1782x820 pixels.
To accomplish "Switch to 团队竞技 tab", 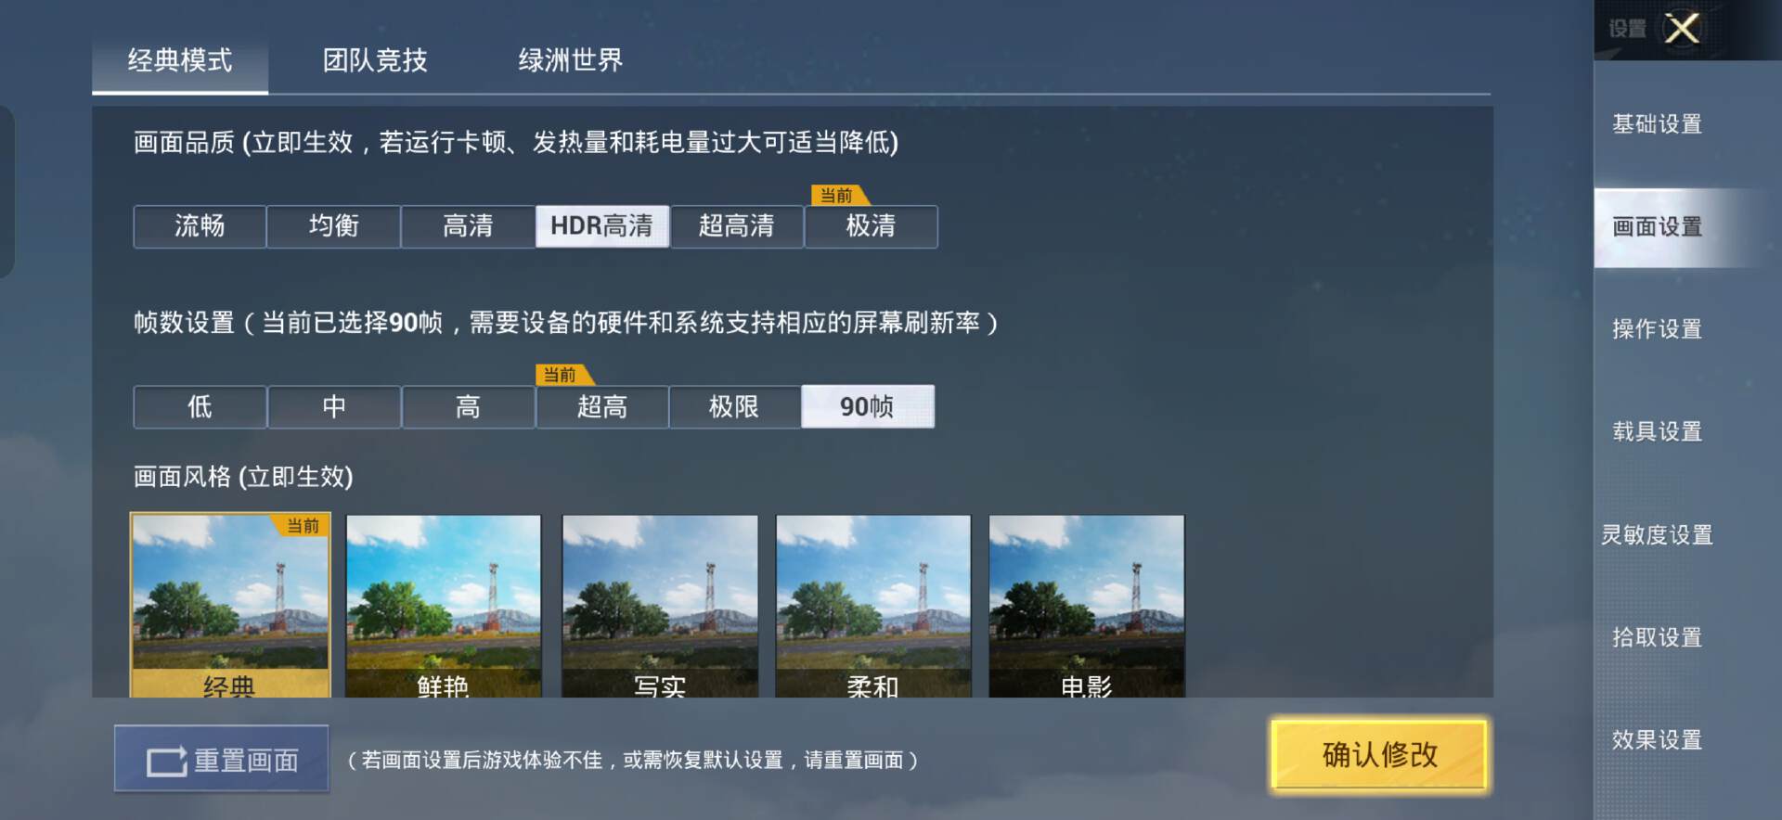I will [x=375, y=60].
